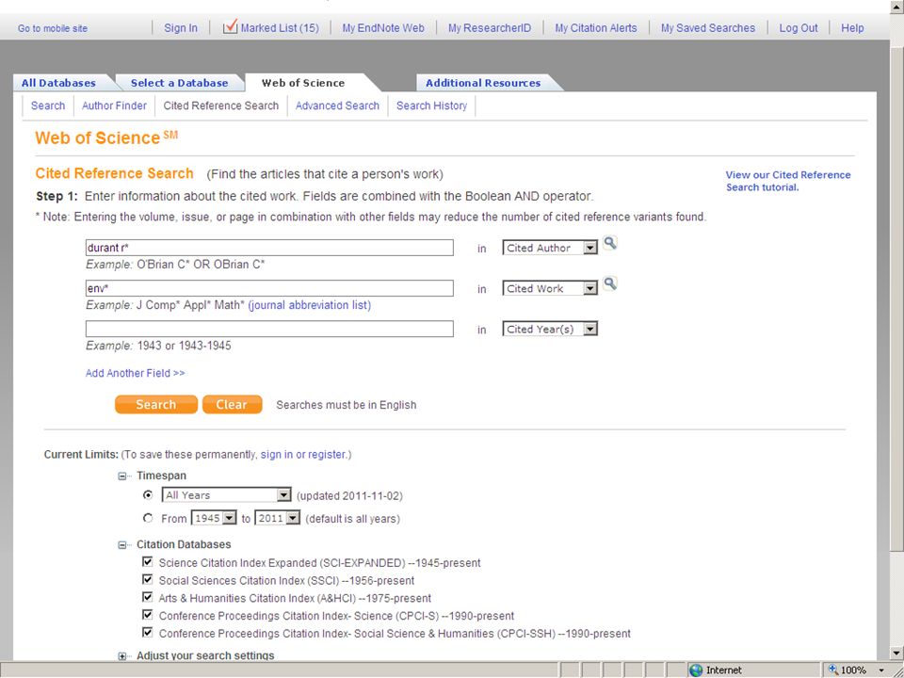The width and height of the screenshot is (904, 678).
Task: Toggle Conference Proceedings Citation Index- Science checkbox
Action: pyautogui.click(x=148, y=615)
